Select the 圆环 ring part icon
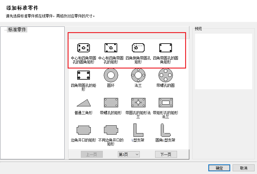This screenshot has height=174, width=257. [111, 75]
